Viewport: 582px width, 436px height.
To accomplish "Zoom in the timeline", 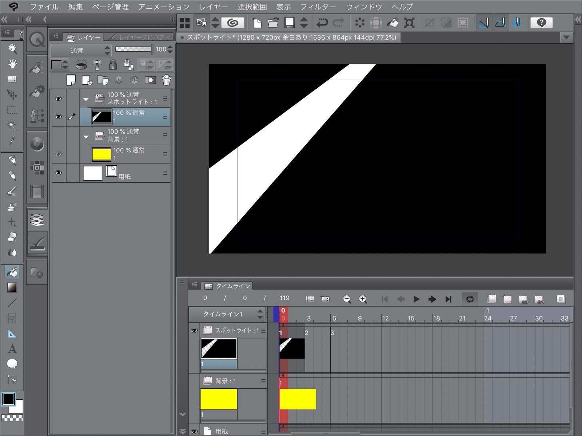I will click(363, 299).
